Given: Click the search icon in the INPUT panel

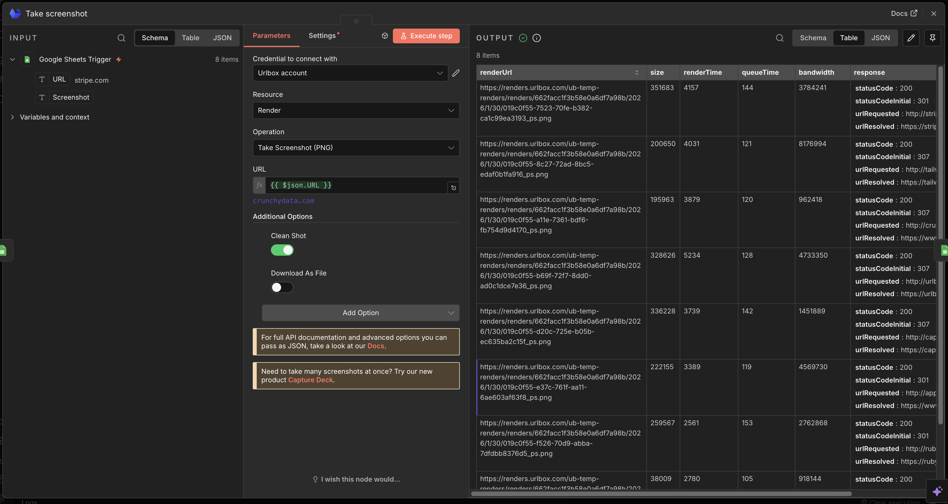Looking at the screenshot, I should click(121, 38).
